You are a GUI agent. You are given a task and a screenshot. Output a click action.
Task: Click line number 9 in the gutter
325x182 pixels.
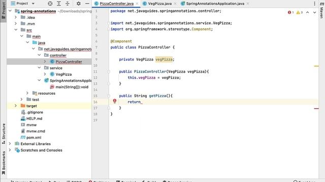96,60
